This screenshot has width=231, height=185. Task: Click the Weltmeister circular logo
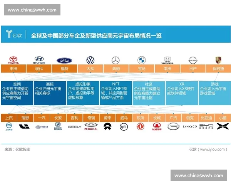(124, 127)
